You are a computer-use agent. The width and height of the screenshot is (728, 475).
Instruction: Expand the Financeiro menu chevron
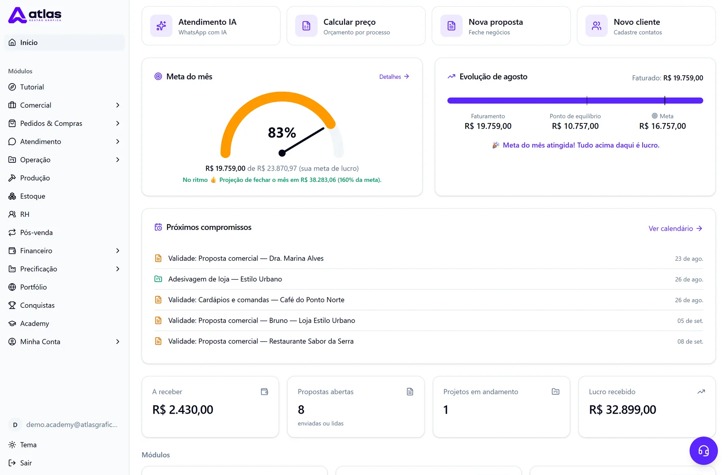click(x=118, y=251)
